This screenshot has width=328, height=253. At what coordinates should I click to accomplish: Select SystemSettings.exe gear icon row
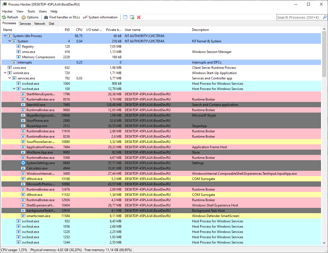coord(161,163)
